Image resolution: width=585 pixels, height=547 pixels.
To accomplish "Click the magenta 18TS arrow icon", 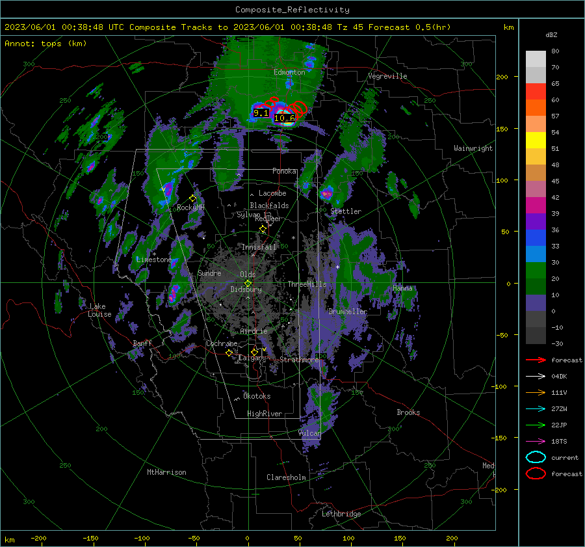I will [x=536, y=442].
